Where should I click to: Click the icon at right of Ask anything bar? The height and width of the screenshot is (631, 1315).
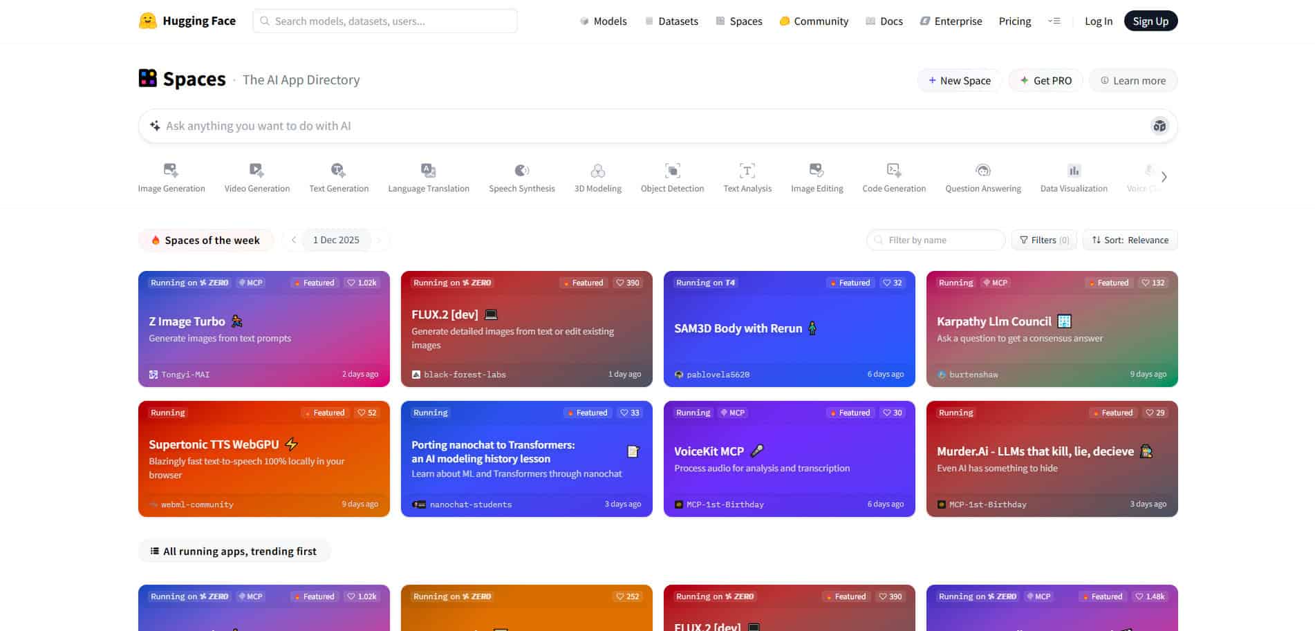(1159, 126)
